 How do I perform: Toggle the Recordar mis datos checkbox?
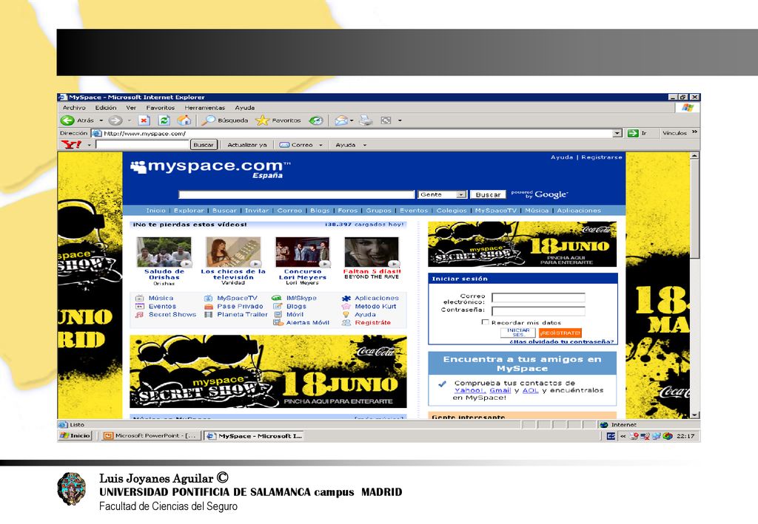(486, 321)
